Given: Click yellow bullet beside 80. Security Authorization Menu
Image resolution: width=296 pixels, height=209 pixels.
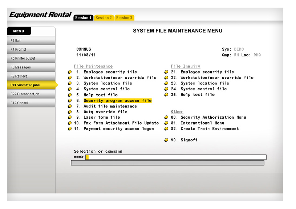Looking at the screenshot, I should 166,117.
